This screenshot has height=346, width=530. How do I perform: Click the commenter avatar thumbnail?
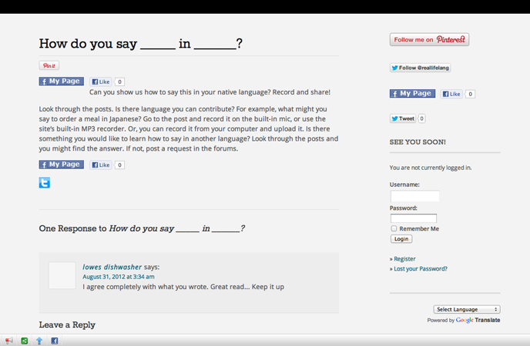62,275
